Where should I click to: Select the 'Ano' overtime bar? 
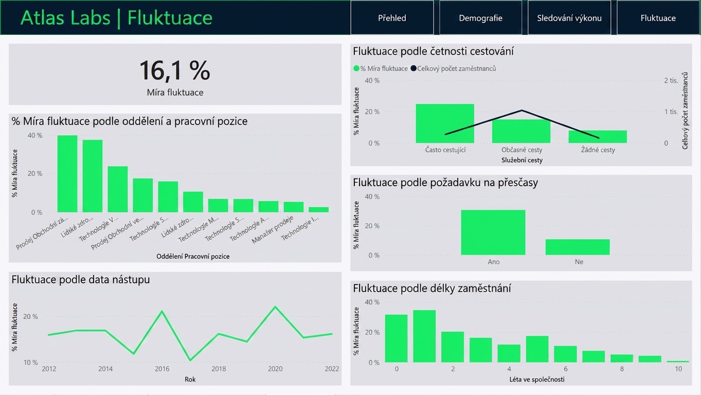[x=493, y=232]
